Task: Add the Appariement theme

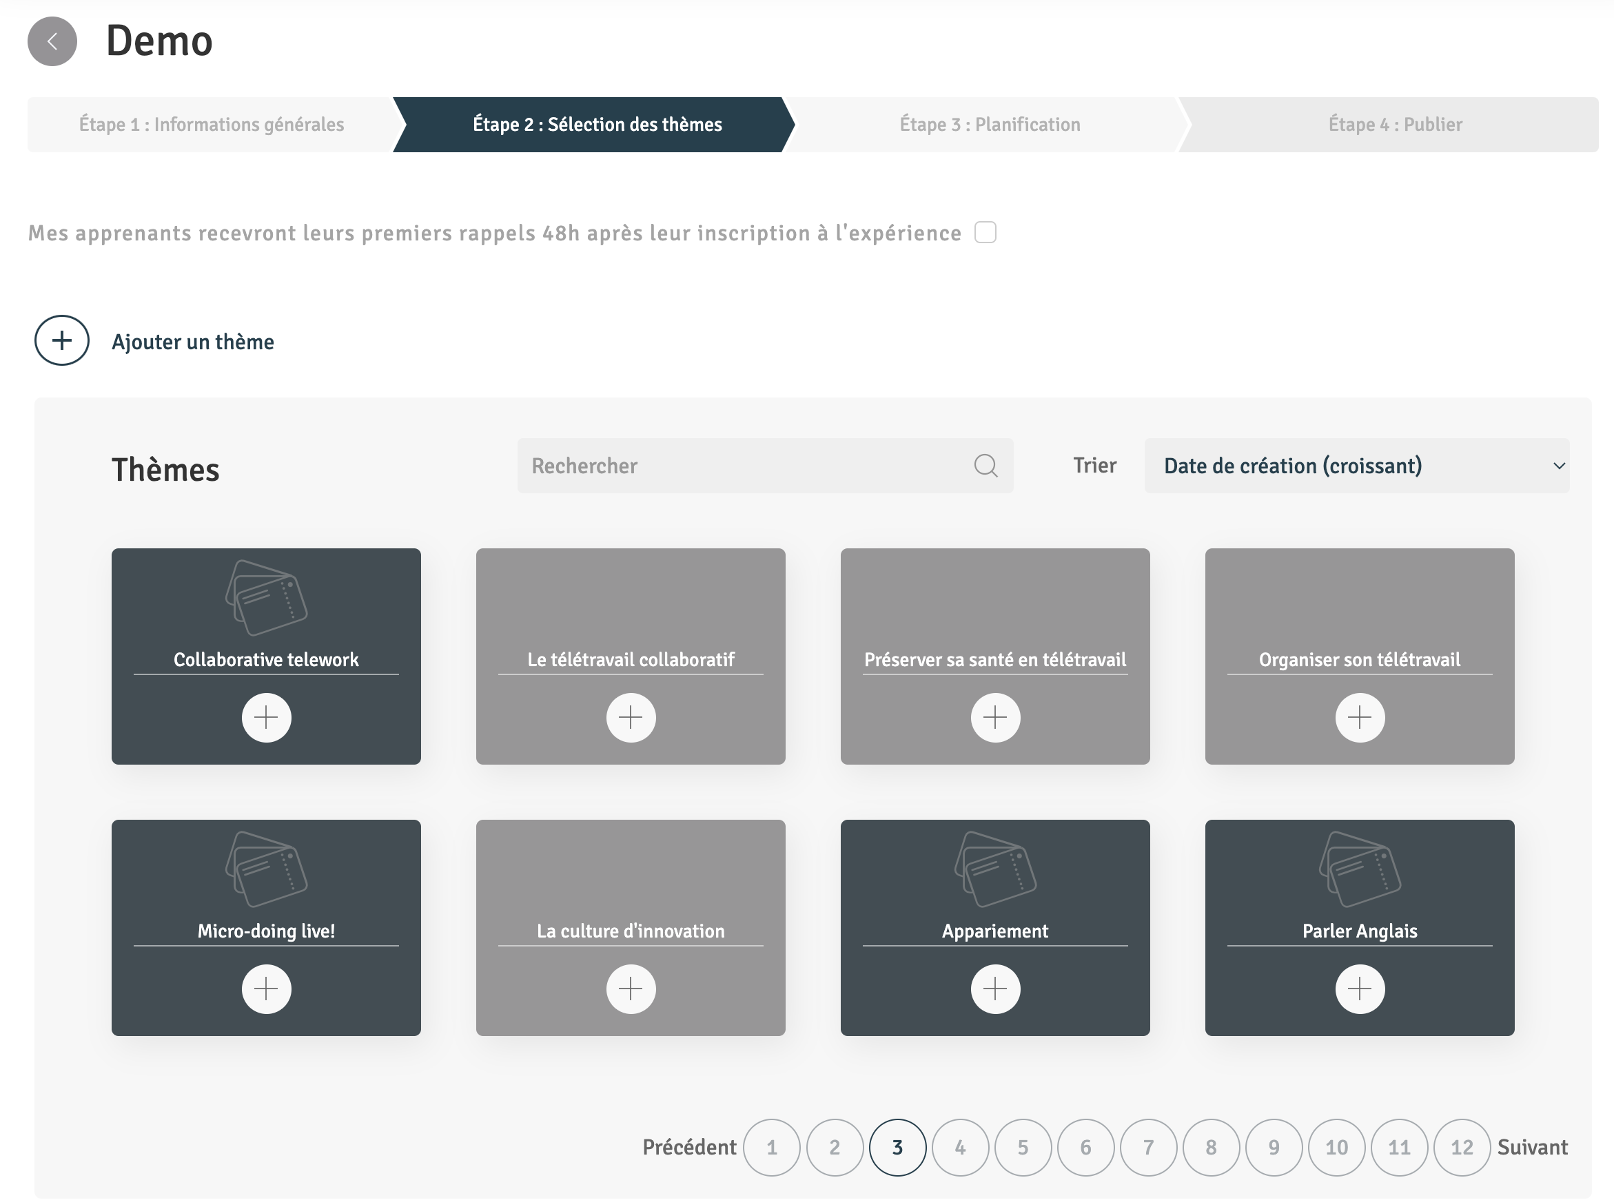Action: [x=995, y=989]
